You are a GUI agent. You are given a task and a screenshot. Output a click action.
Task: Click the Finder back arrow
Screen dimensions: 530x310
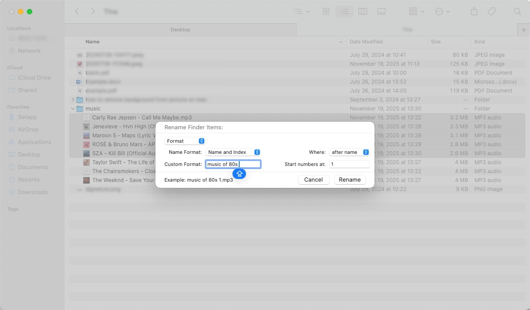[x=77, y=11]
